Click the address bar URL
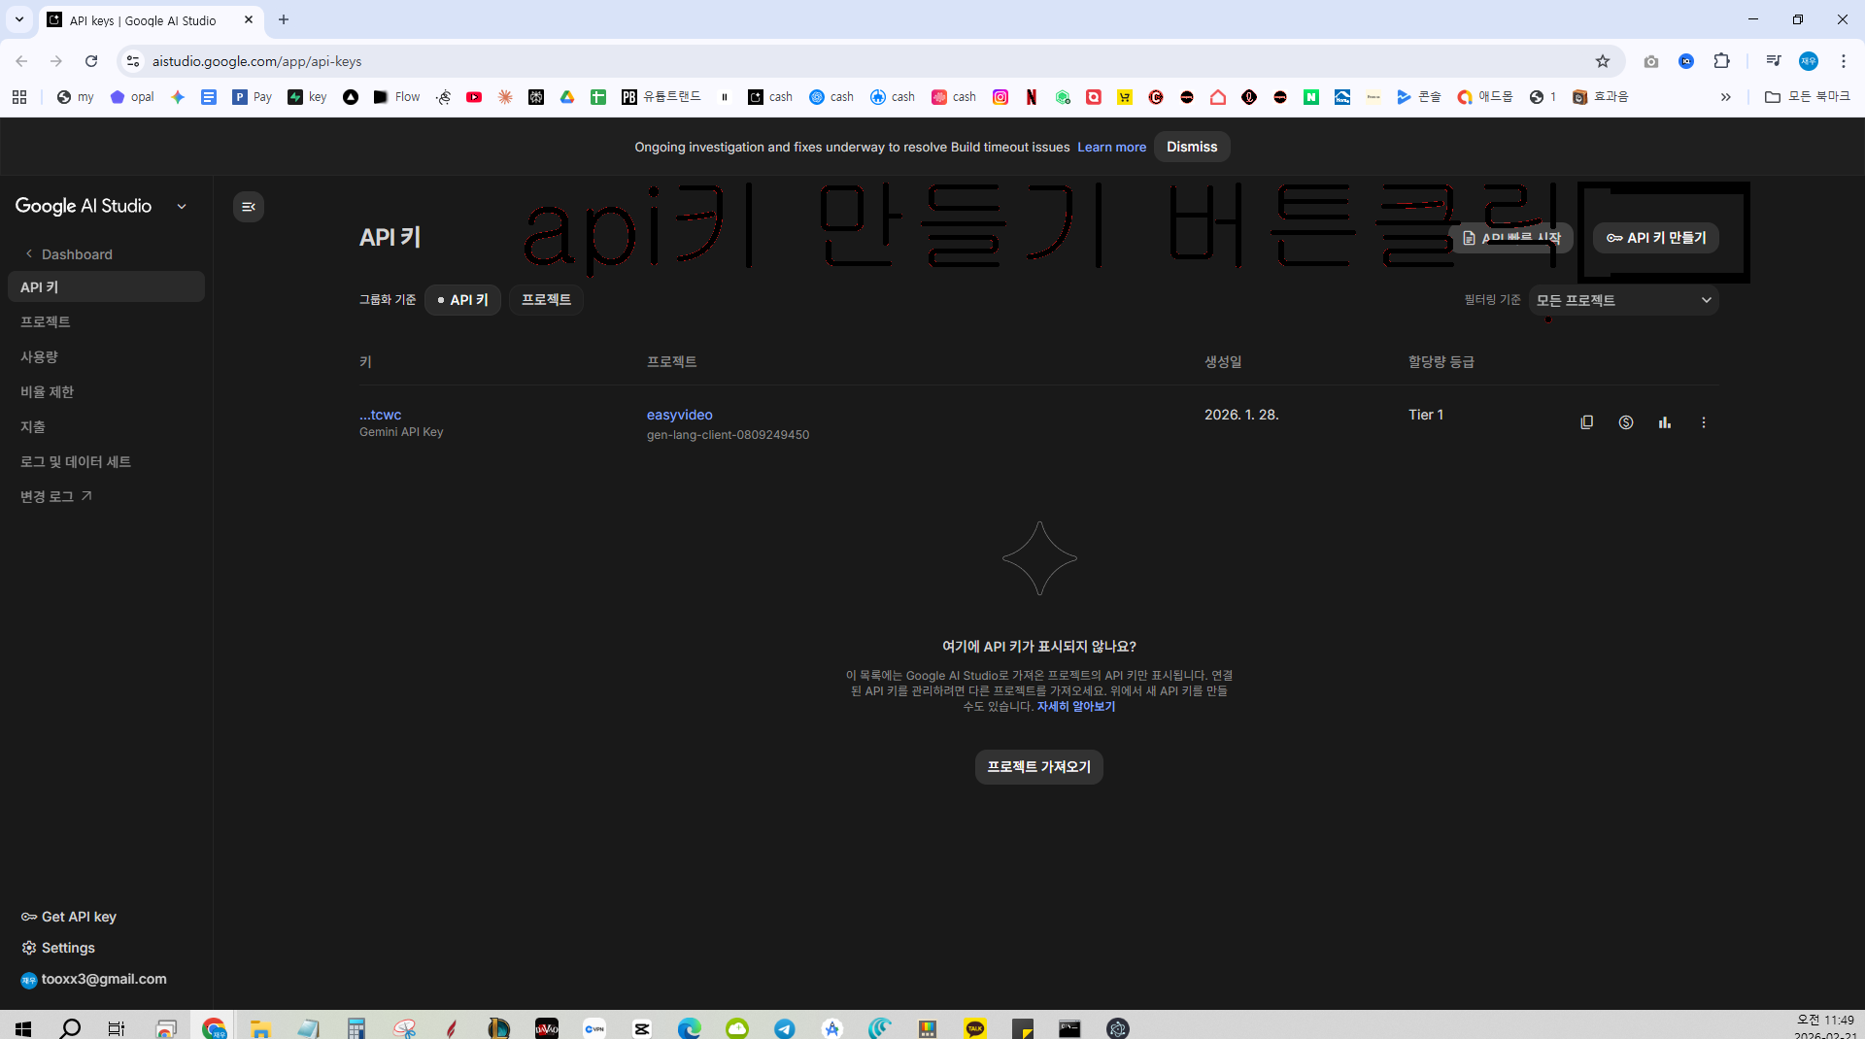The height and width of the screenshot is (1039, 1865). click(256, 61)
